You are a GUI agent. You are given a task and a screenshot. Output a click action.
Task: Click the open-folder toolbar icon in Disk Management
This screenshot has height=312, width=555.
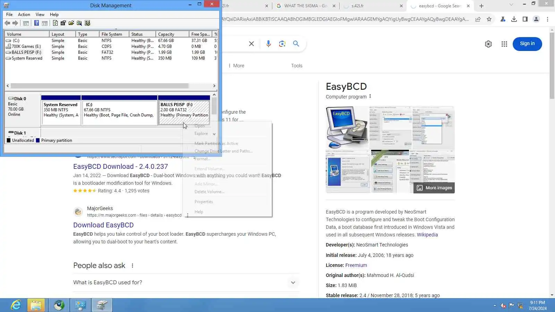[71, 23]
